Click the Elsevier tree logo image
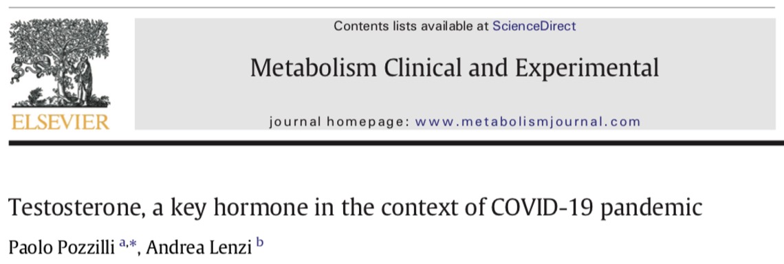Screen dimensions: 784x264 pos(60,63)
